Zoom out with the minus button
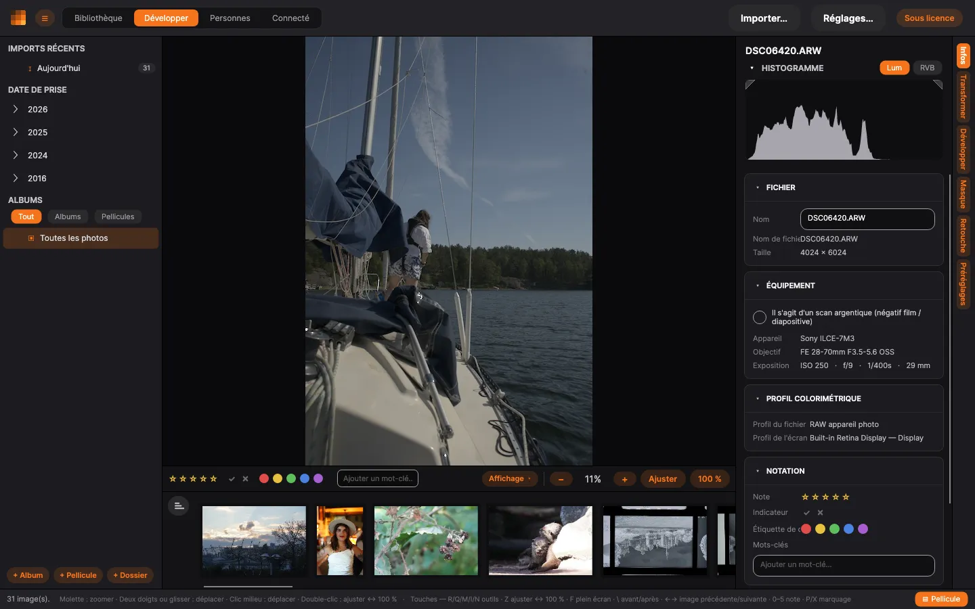Image resolution: width=975 pixels, height=609 pixels. [561, 479]
